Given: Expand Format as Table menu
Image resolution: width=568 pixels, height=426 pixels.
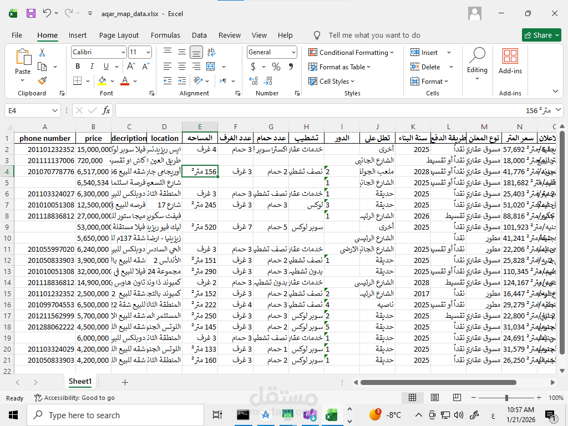Looking at the screenshot, I should [x=339, y=67].
